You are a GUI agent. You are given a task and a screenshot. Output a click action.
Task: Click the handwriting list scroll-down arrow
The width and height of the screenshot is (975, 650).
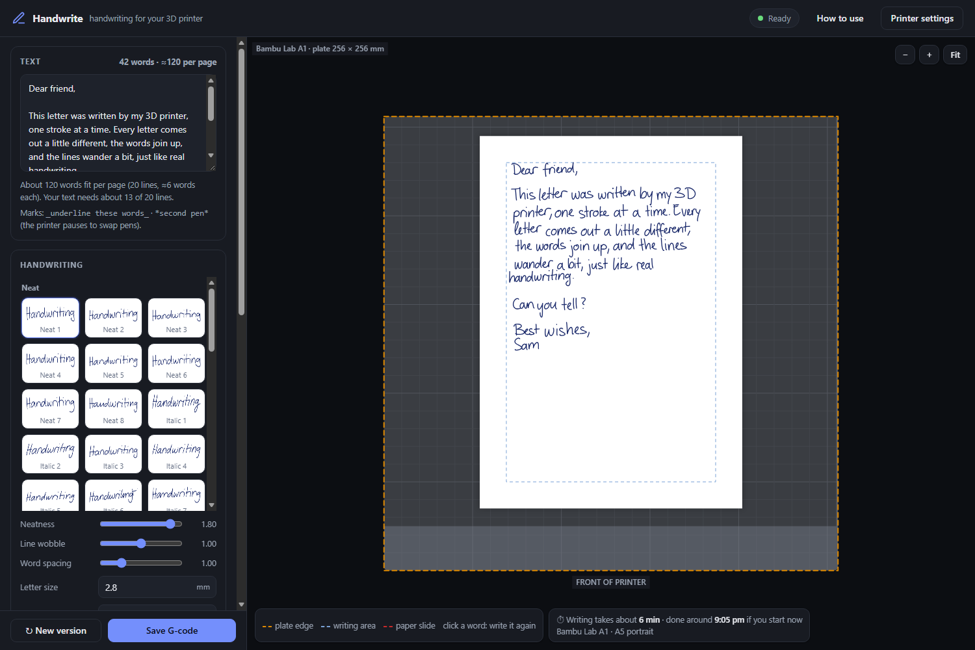211,505
